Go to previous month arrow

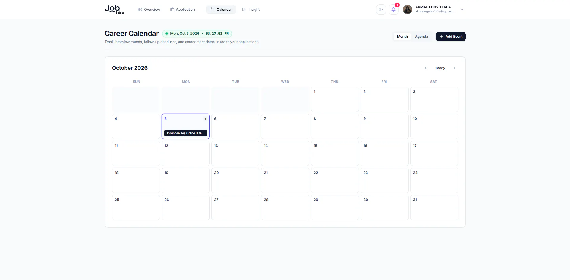pyautogui.click(x=426, y=68)
